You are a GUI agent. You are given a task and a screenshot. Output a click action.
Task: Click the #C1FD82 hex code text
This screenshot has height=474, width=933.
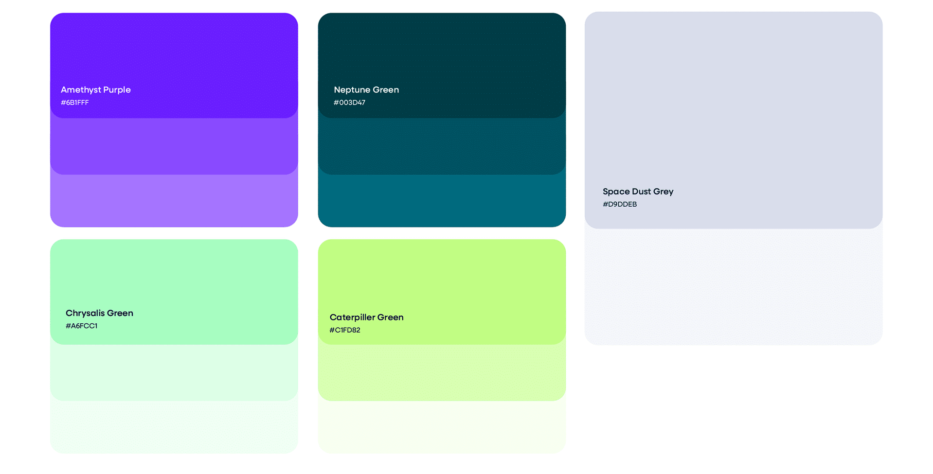pyautogui.click(x=345, y=330)
